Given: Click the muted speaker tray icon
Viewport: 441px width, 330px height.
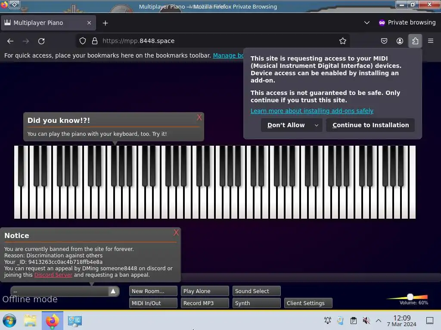Looking at the screenshot, I should click(x=366, y=321).
